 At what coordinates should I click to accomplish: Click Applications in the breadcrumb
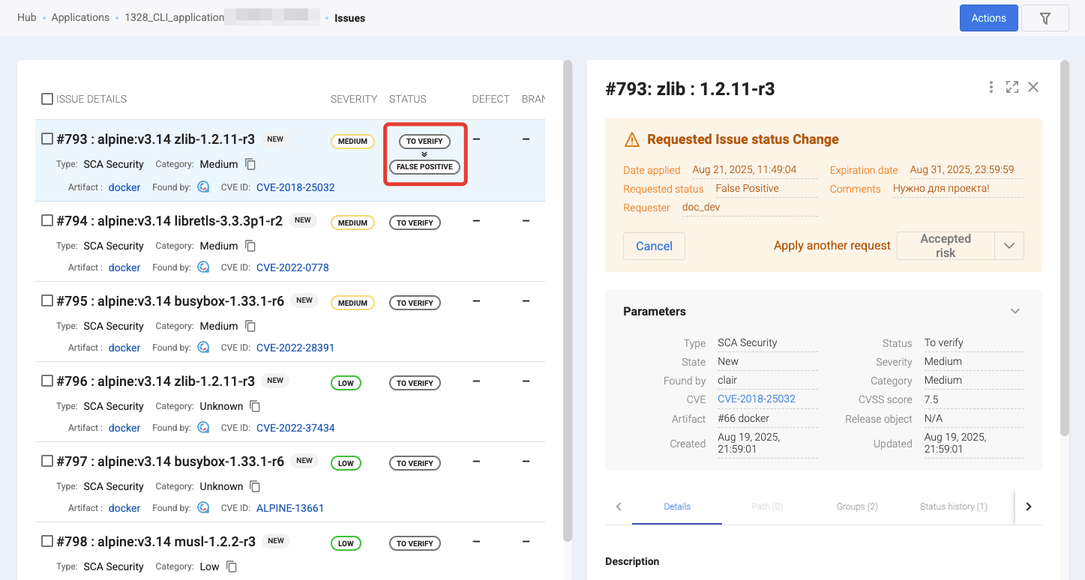tap(80, 17)
